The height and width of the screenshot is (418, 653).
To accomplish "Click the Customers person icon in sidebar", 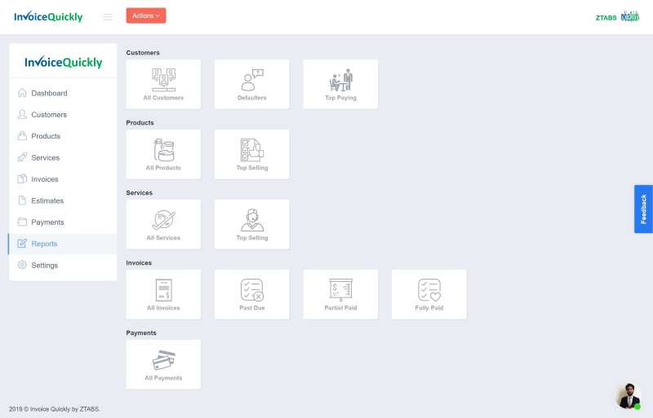I will pyautogui.click(x=22, y=114).
